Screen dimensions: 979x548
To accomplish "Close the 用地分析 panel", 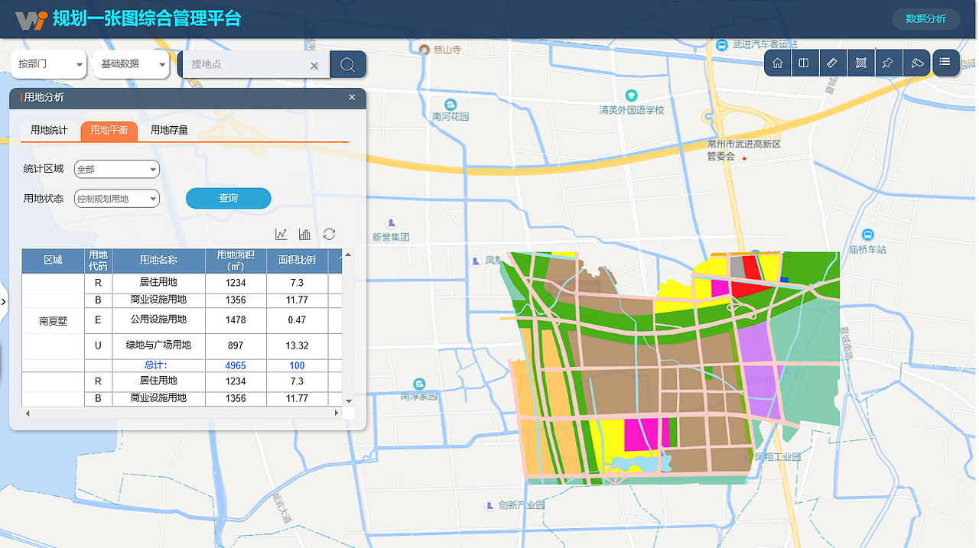I will (352, 97).
